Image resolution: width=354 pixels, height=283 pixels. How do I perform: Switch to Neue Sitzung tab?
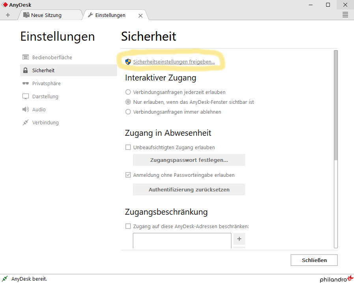pyautogui.click(x=50, y=15)
